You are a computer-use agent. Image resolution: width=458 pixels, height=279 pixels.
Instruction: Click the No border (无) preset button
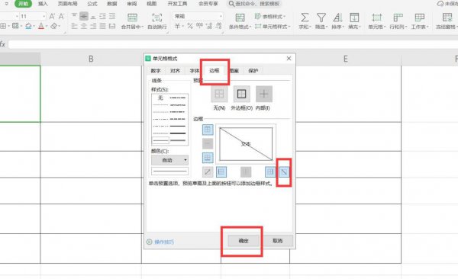(x=219, y=94)
